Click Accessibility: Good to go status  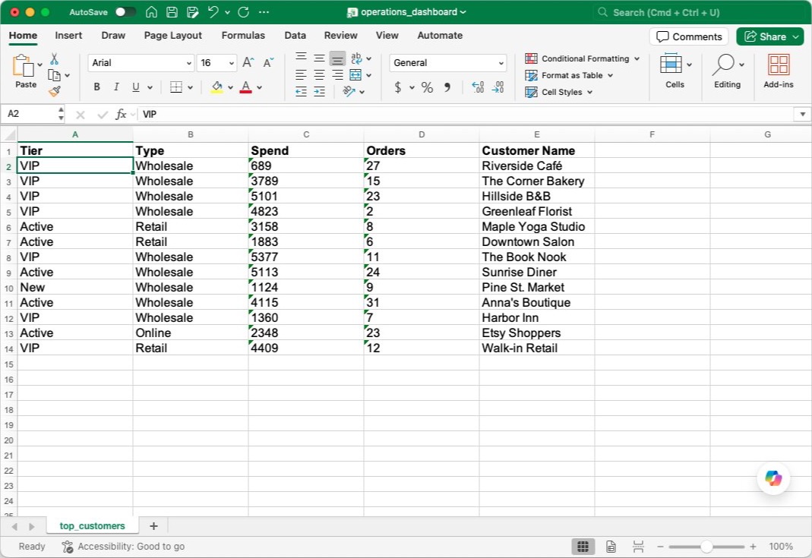[x=123, y=546]
